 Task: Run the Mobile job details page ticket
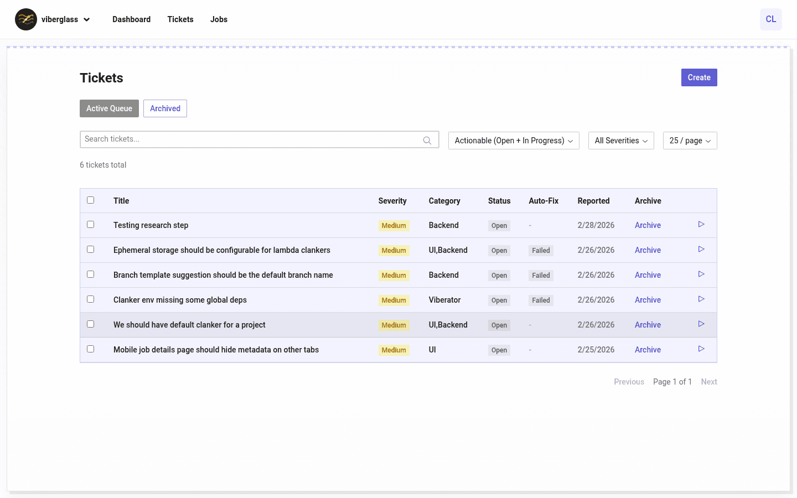[701, 349]
